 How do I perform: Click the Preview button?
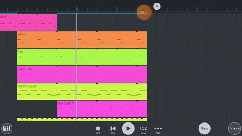234,128
